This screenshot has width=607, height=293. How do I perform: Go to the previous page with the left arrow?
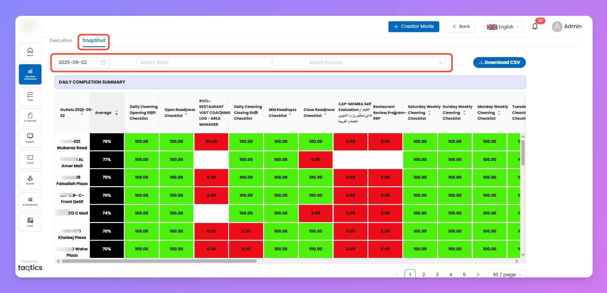point(397,274)
